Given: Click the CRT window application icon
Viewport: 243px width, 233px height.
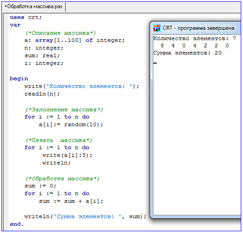Looking at the screenshot, I should coord(156,28).
